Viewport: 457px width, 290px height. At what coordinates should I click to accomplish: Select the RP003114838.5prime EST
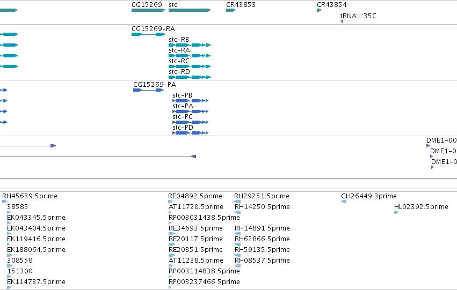coord(204,271)
